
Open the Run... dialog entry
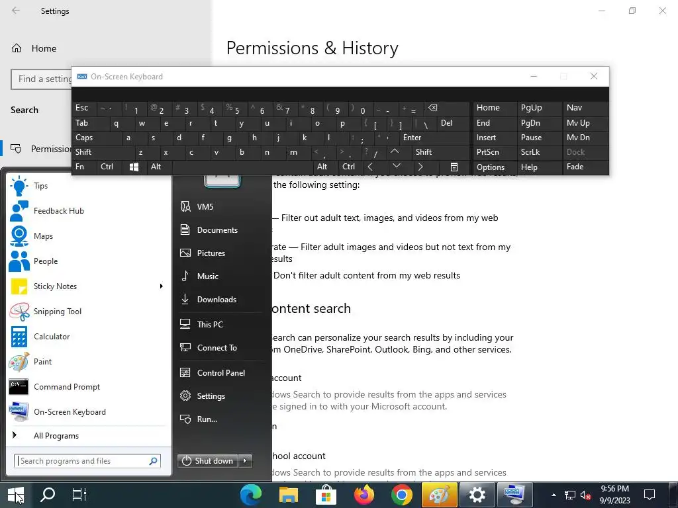click(220, 419)
